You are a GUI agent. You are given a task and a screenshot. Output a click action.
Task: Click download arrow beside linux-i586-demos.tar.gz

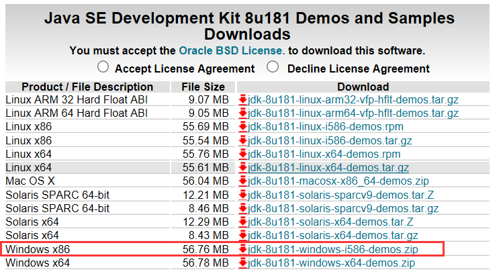pyautogui.click(x=243, y=140)
